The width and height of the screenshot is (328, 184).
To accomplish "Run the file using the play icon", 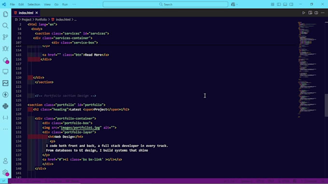I will 303,12.
